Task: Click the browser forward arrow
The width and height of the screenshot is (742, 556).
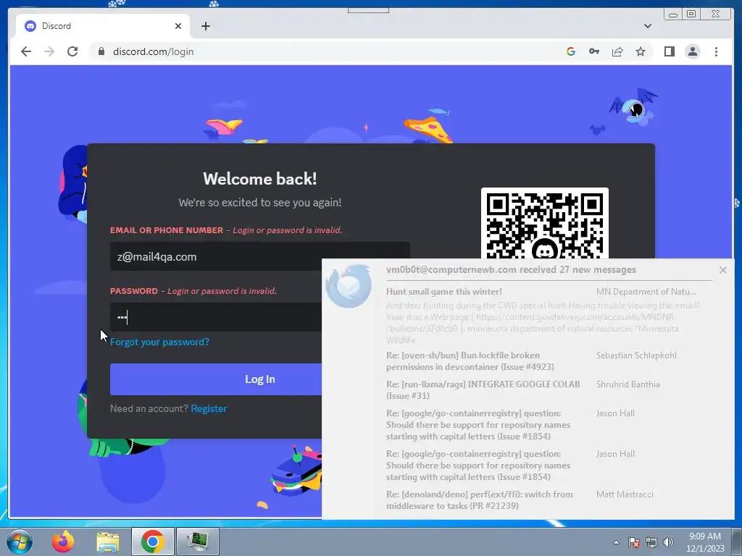Action: pyautogui.click(x=49, y=51)
